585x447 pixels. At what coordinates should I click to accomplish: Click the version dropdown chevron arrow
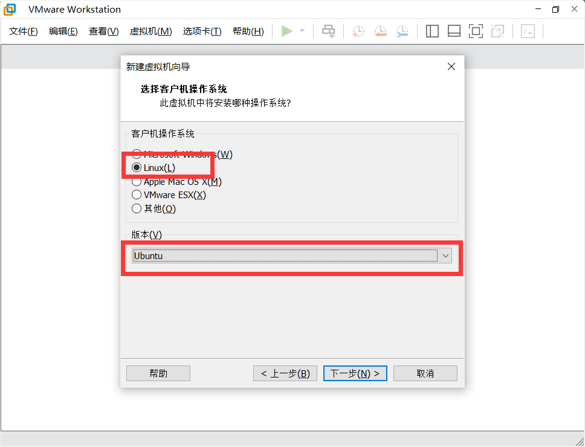[445, 256]
